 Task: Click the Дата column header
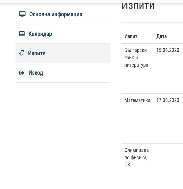coord(161,36)
